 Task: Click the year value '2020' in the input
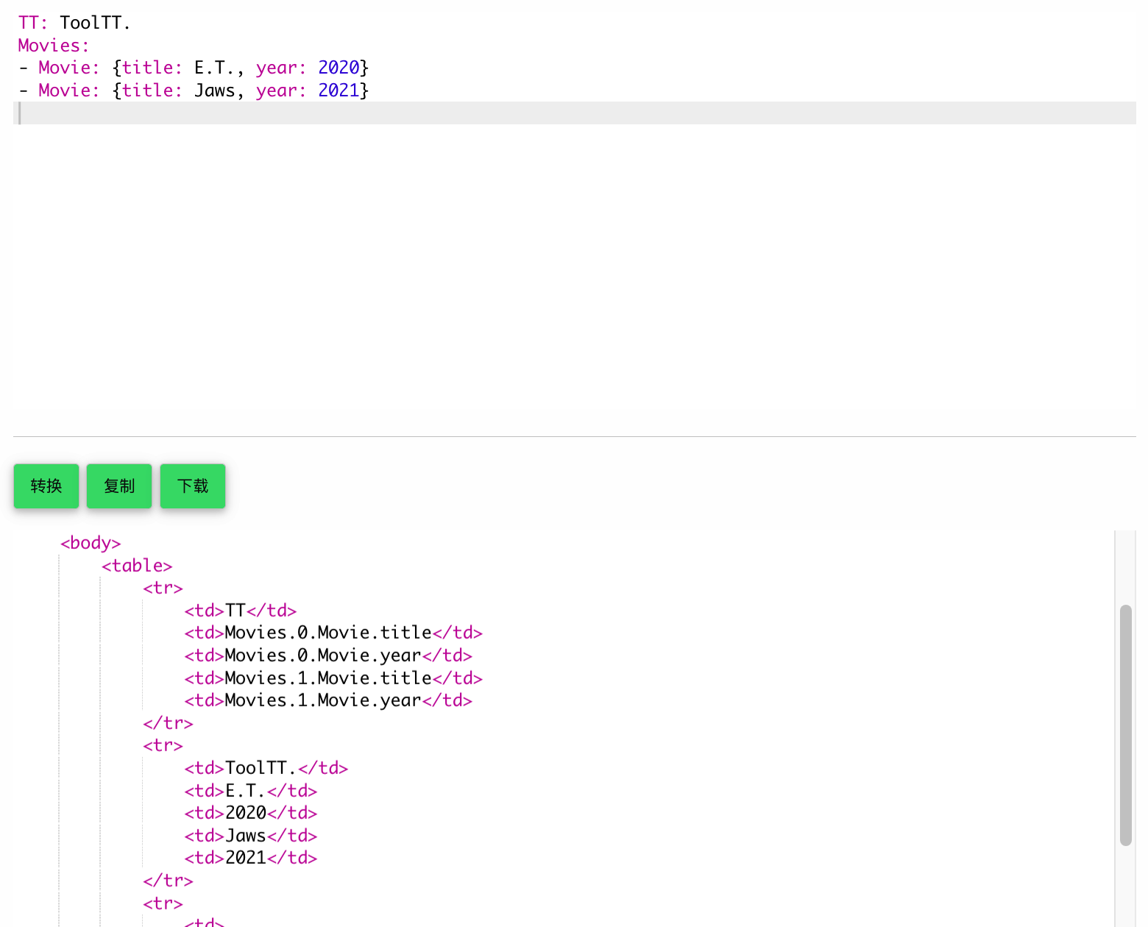339,67
